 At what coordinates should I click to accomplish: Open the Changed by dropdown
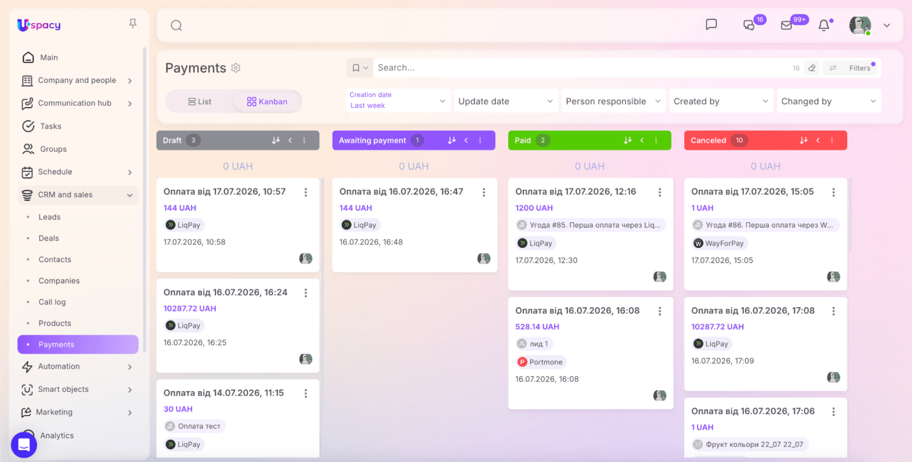(829, 101)
